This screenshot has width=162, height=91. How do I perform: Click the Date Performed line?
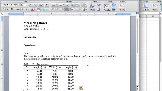tap(35, 29)
